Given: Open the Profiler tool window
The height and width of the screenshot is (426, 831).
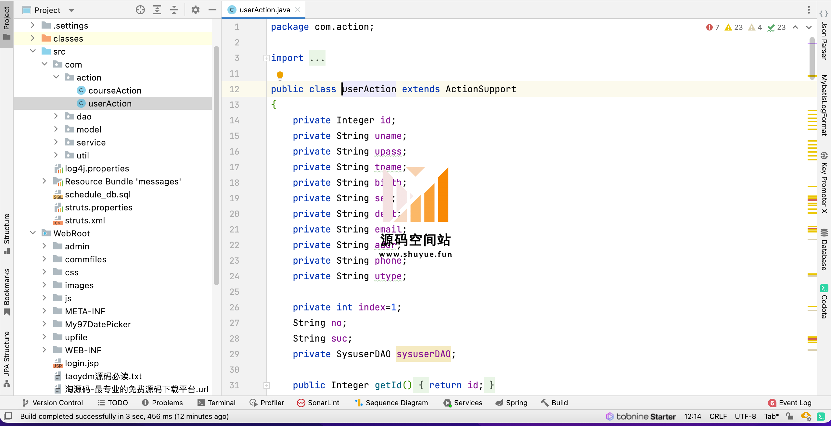Looking at the screenshot, I should [x=267, y=403].
